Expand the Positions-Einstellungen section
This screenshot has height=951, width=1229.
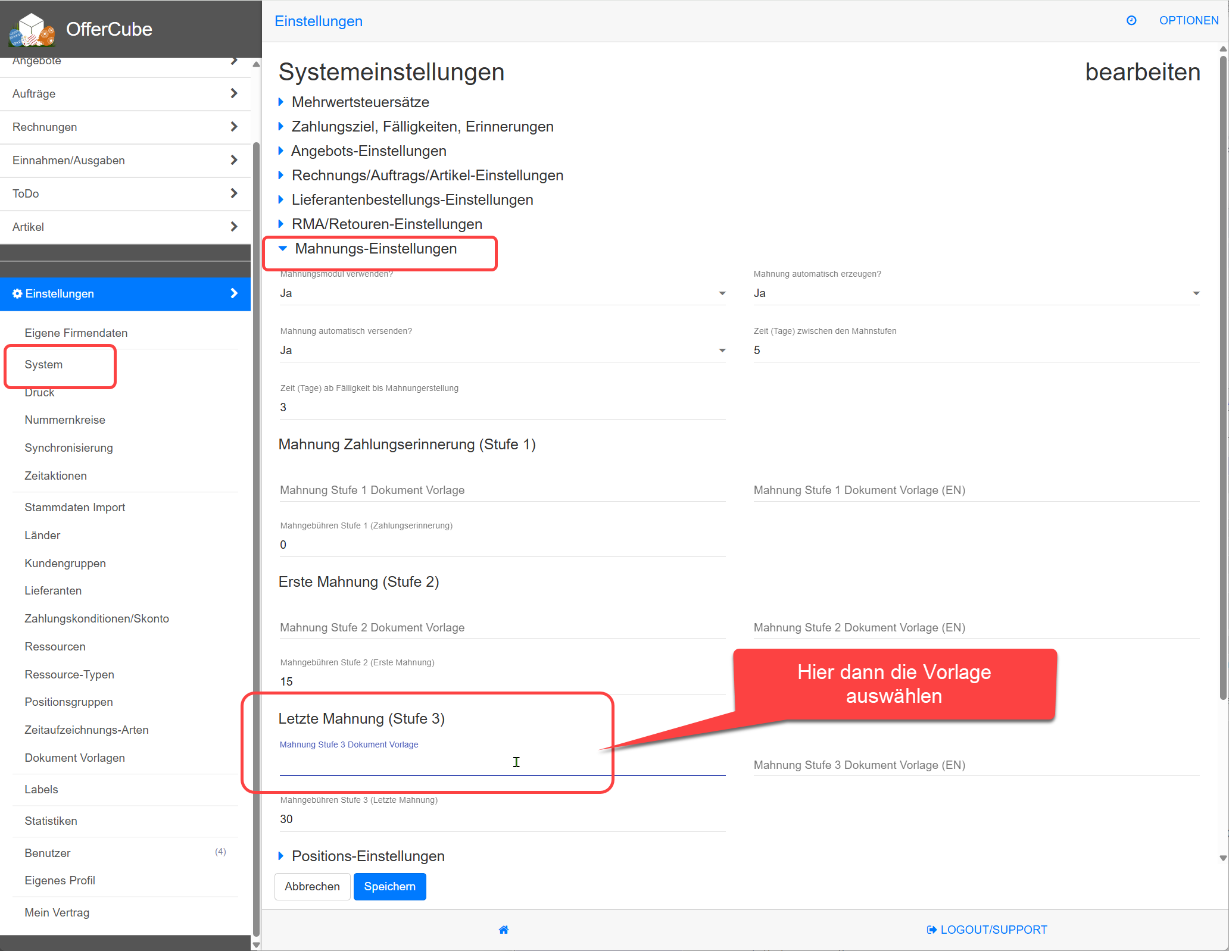(362, 856)
